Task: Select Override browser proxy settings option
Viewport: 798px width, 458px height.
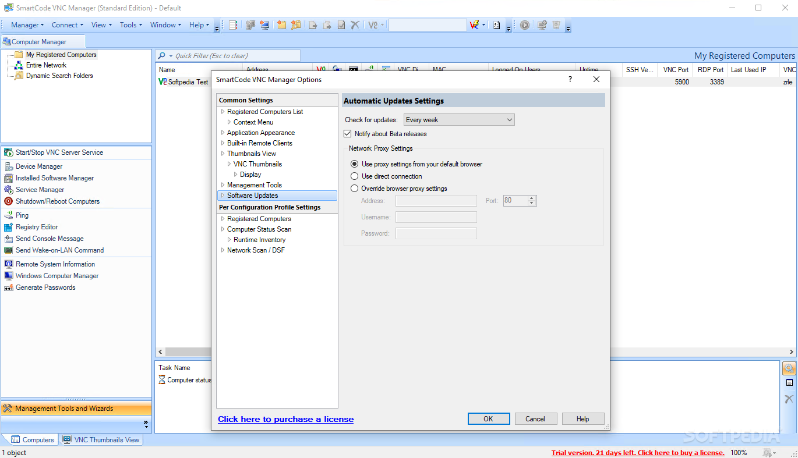Action: pos(355,189)
